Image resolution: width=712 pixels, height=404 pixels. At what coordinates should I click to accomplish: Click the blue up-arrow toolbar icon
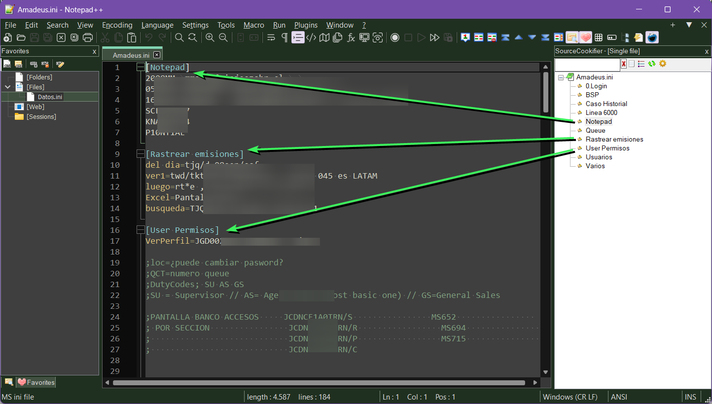tap(519, 37)
